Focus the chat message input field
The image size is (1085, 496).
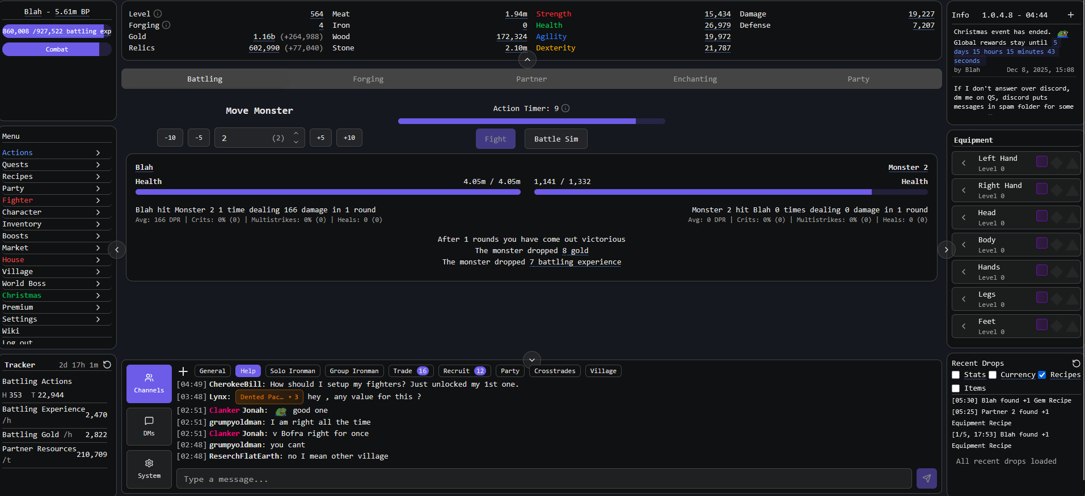point(544,479)
